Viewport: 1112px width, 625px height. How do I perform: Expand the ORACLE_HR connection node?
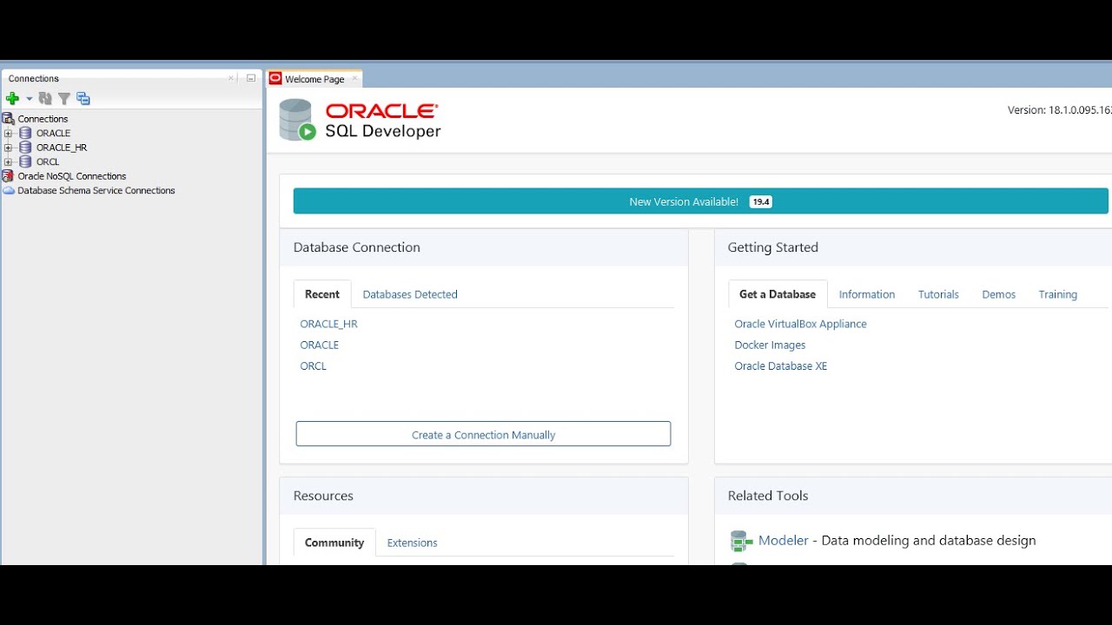click(x=9, y=148)
